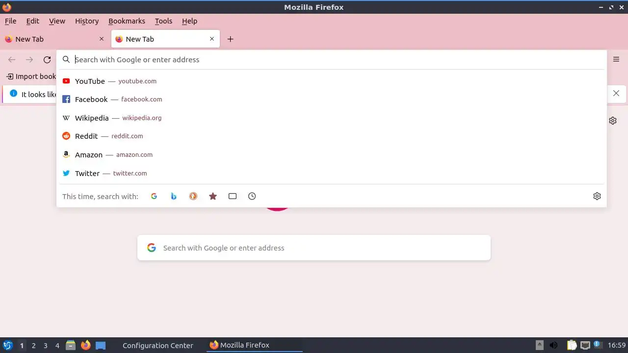Open file manager from taskbar launcher
This screenshot has width=628, height=353.
[71, 345]
